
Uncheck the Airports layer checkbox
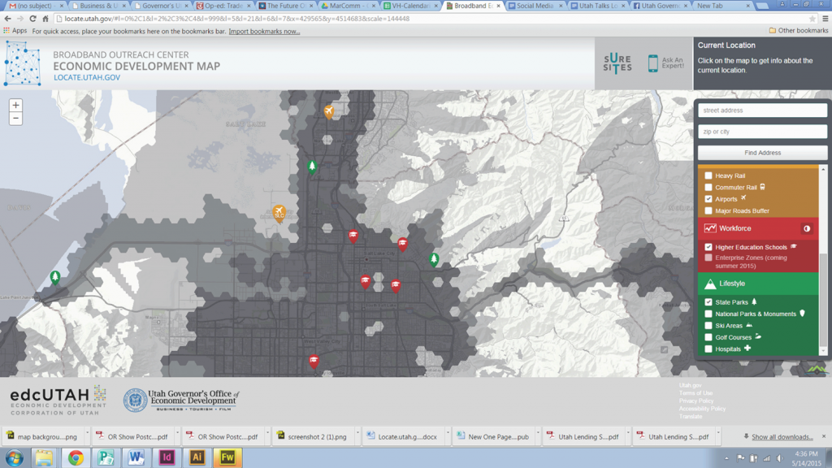click(x=708, y=199)
